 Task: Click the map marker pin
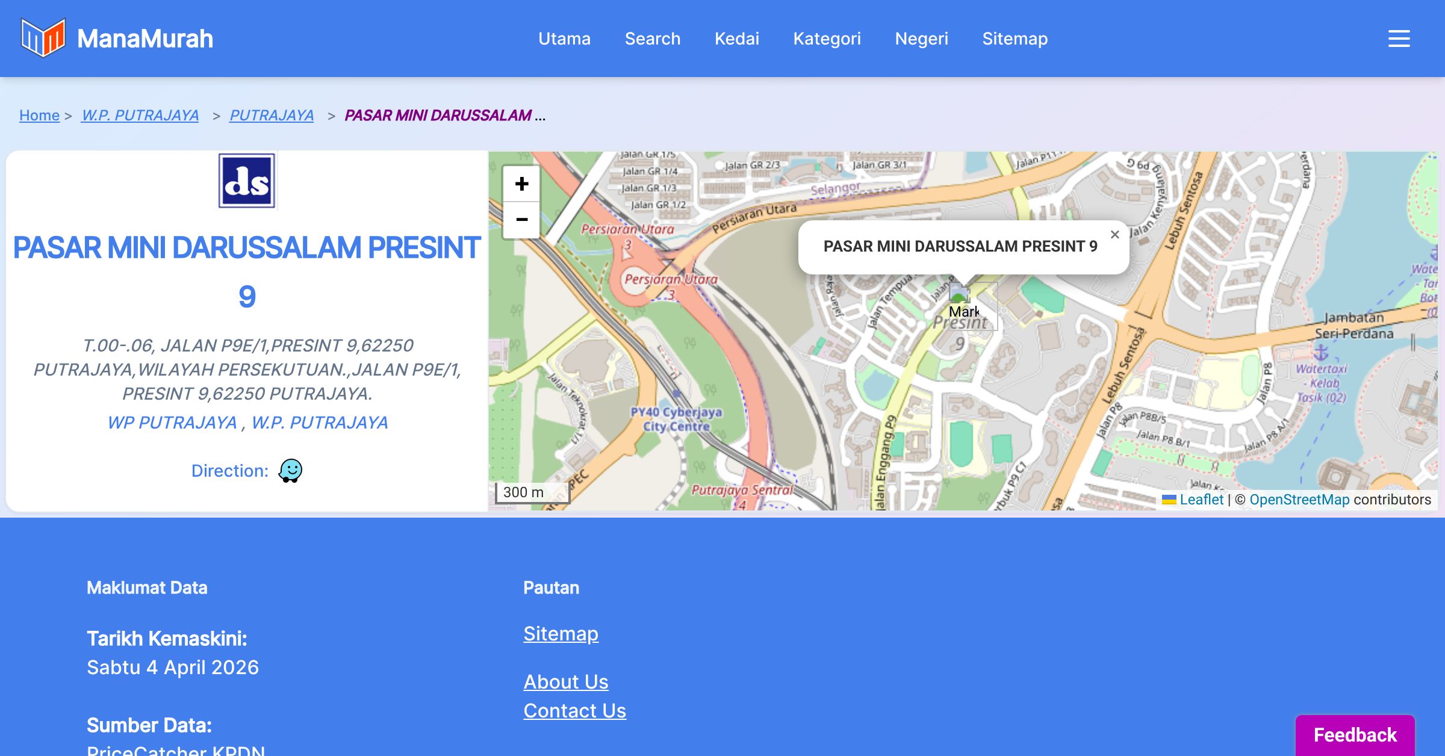click(960, 295)
